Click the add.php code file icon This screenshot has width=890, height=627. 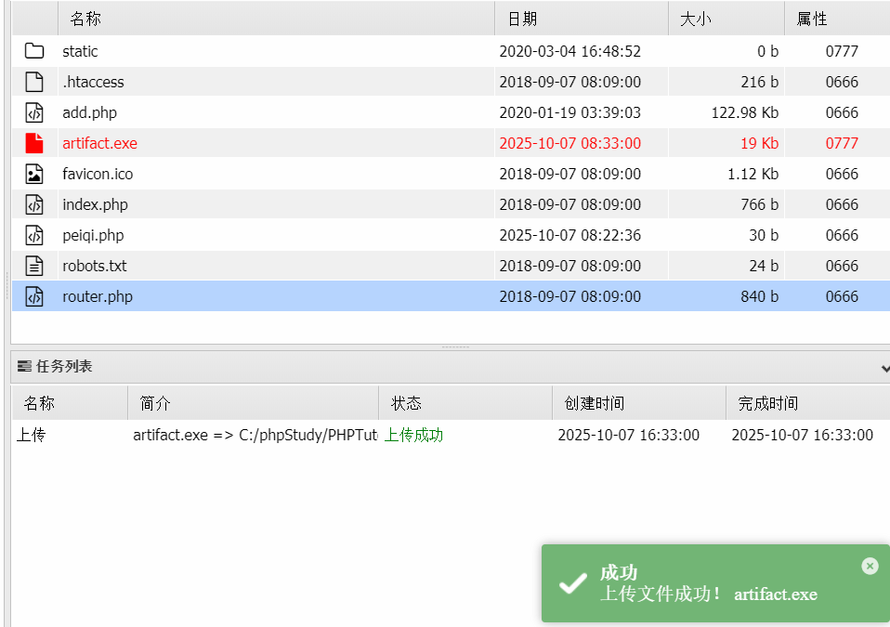tap(34, 112)
